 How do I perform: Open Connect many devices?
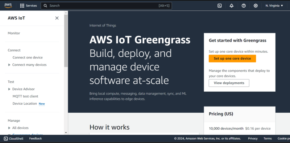[x=29, y=65]
